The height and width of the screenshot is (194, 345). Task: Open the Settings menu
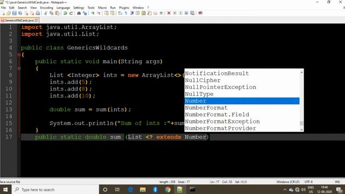pos(79,8)
